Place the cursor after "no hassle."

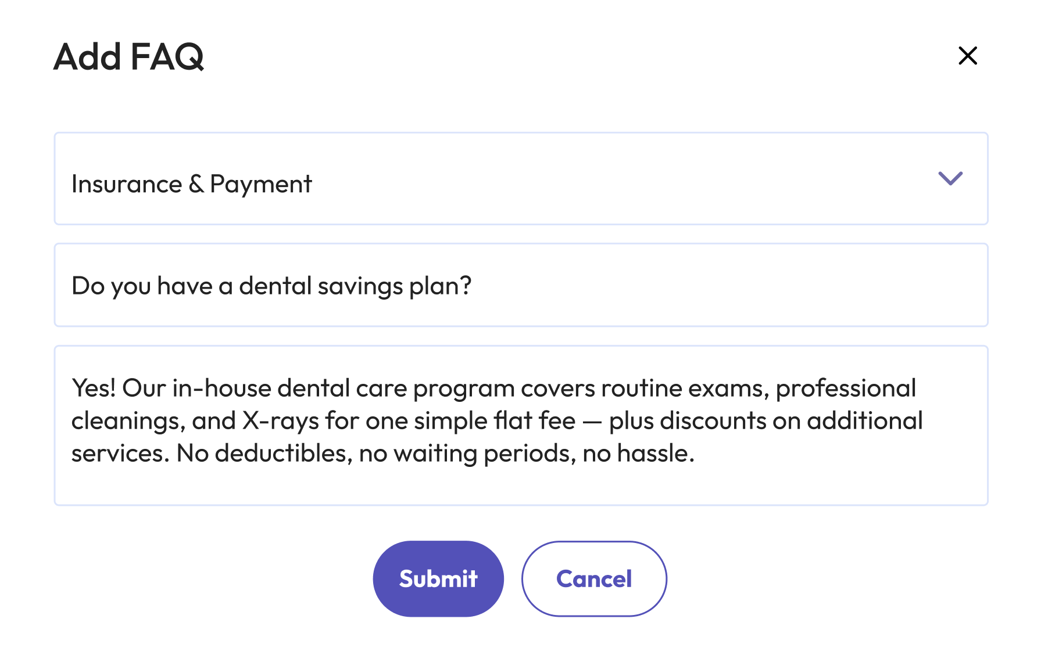coord(696,454)
